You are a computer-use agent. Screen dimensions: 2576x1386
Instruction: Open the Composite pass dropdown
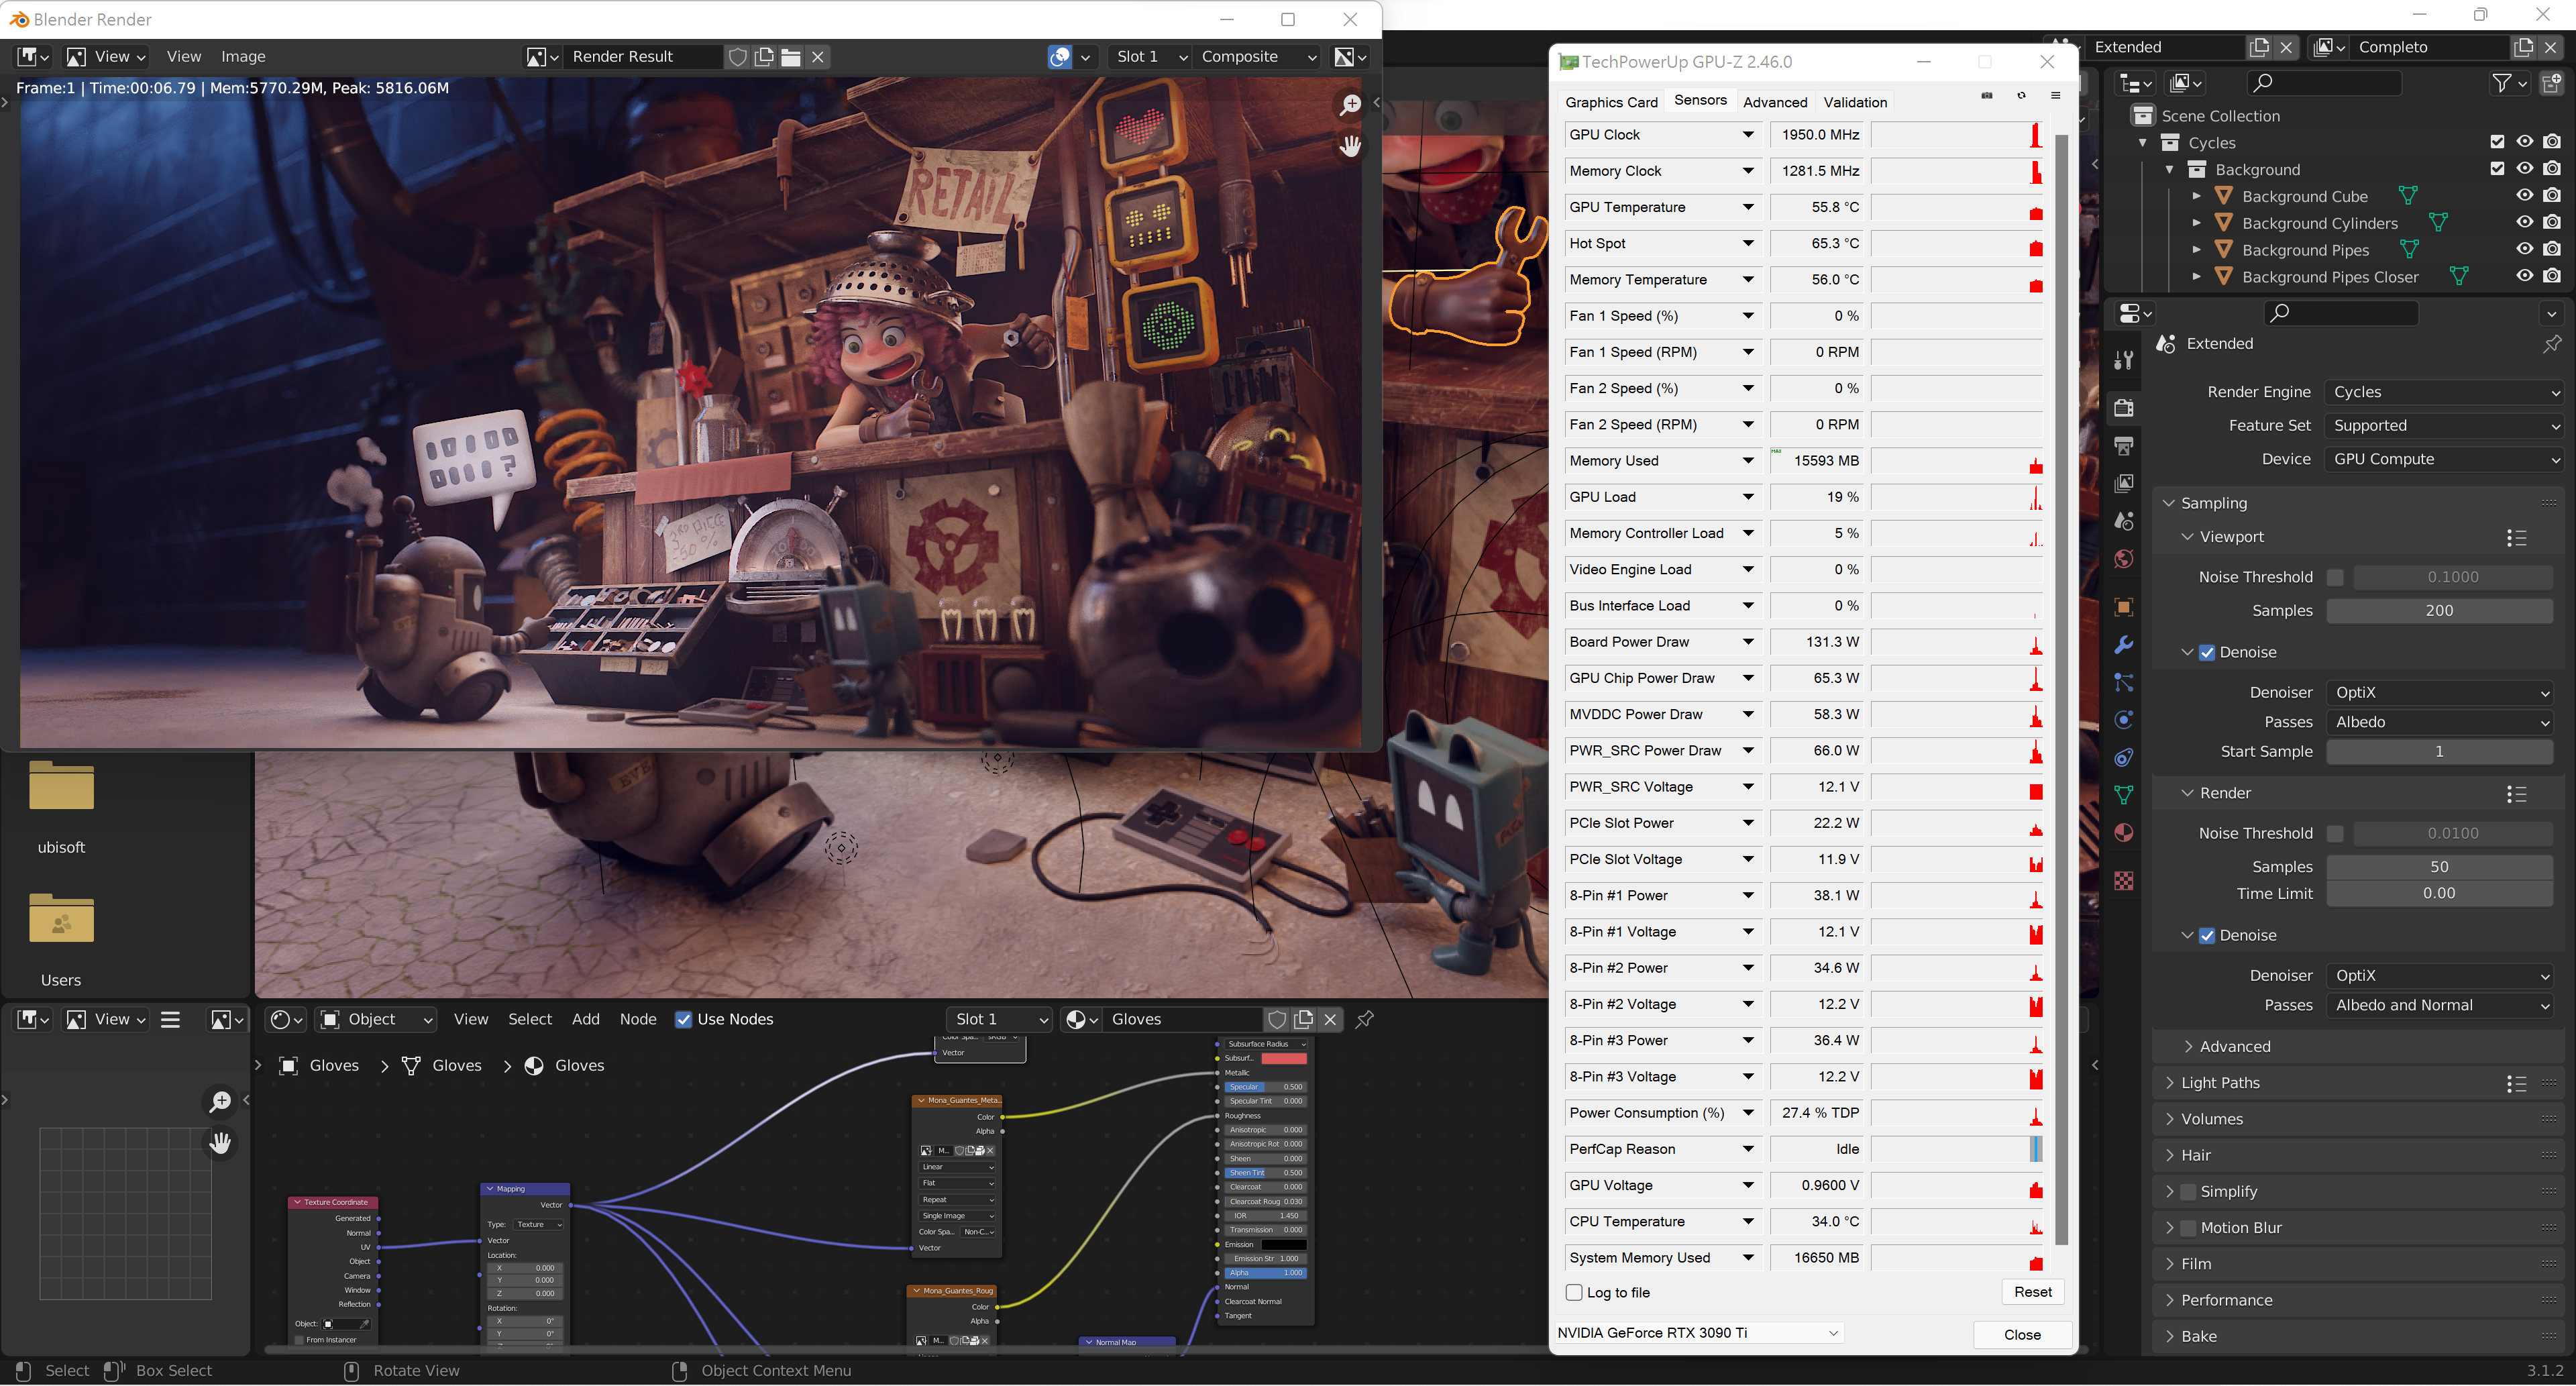[x=1258, y=57]
